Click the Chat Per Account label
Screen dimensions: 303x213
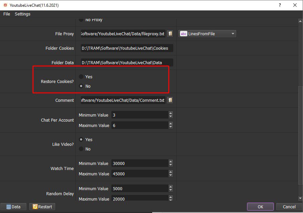point(57,120)
